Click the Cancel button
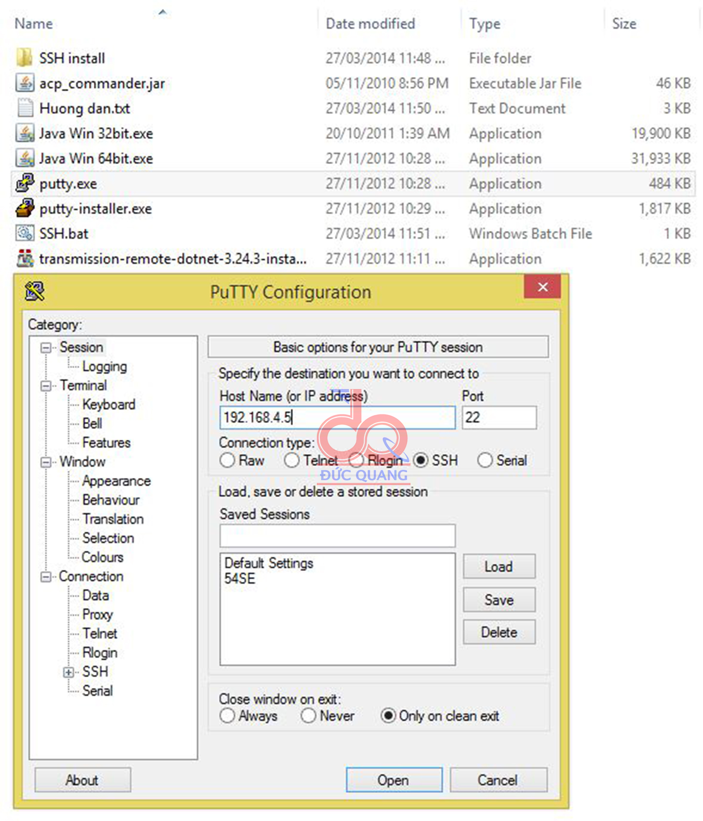Viewport: 703px width, 821px height. click(x=498, y=780)
